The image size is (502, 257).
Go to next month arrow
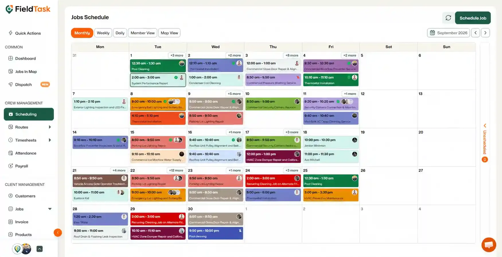click(x=485, y=33)
